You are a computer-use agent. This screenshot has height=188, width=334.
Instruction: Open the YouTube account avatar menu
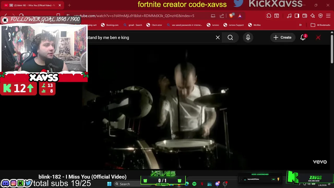click(318, 37)
